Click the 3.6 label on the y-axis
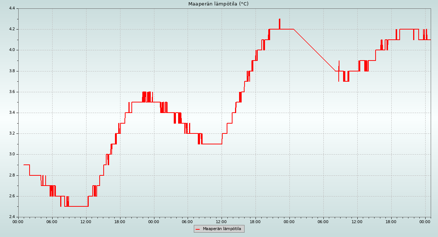This screenshot has width=438, height=237. click(x=11, y=92)
